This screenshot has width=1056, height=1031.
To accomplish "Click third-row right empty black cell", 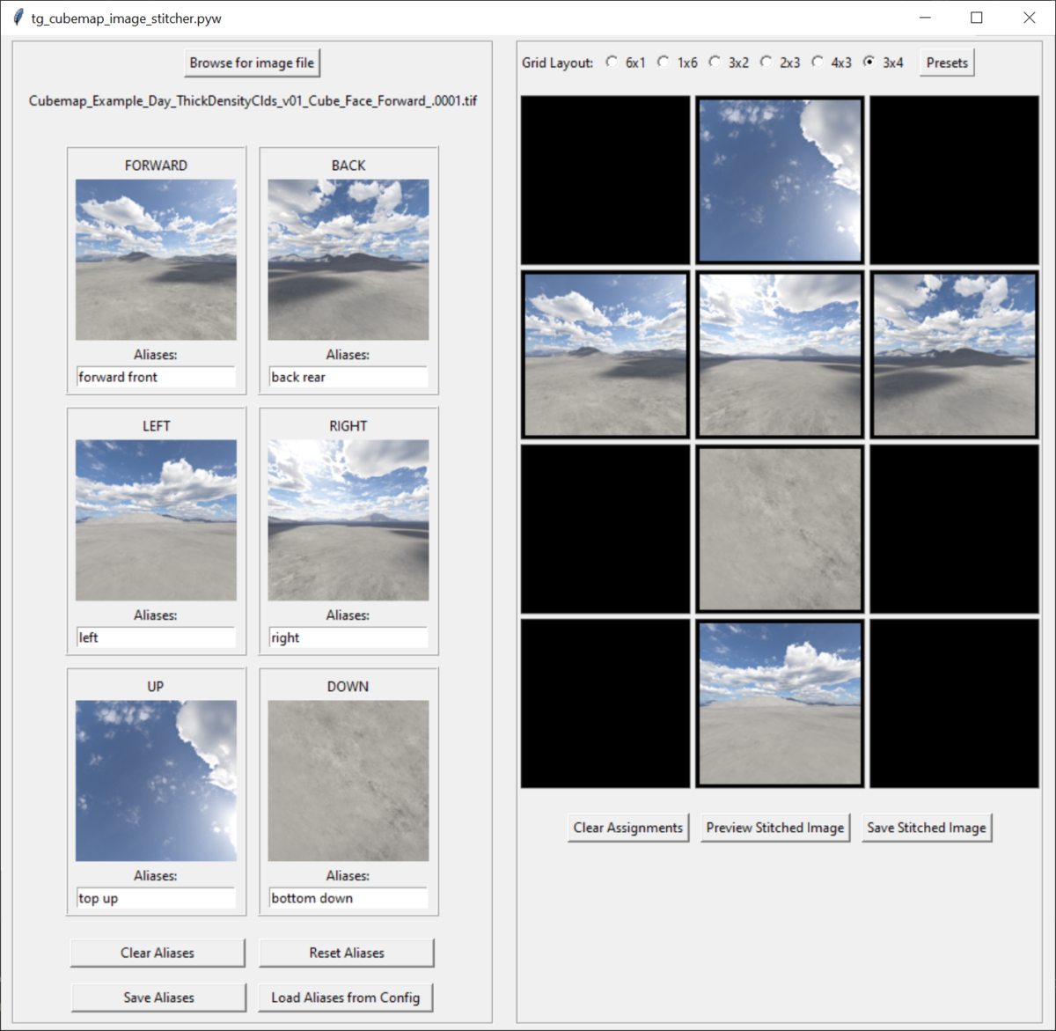I will 954,529.
